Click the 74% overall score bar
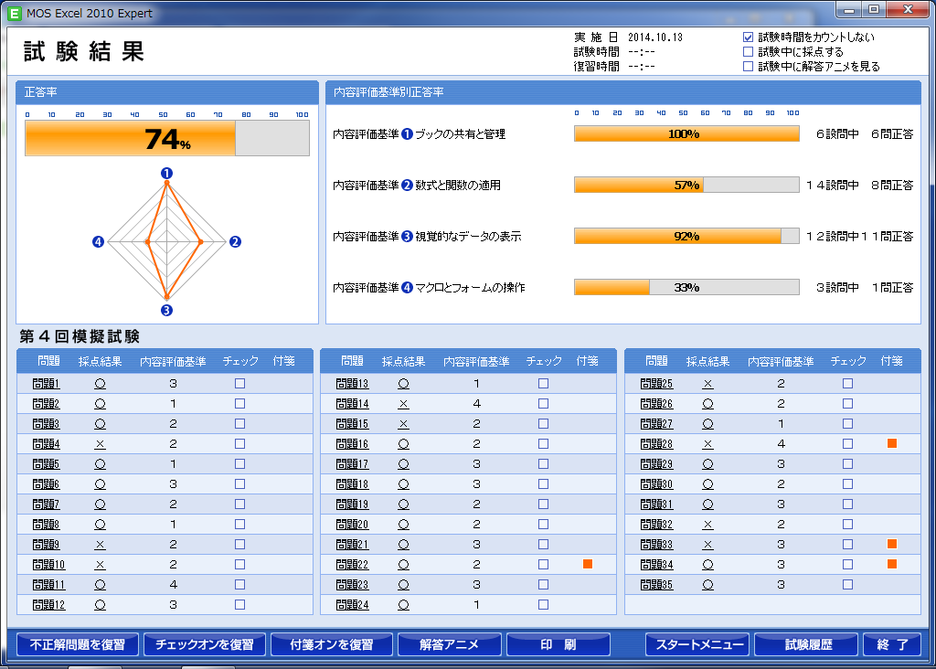 [166, 139]
